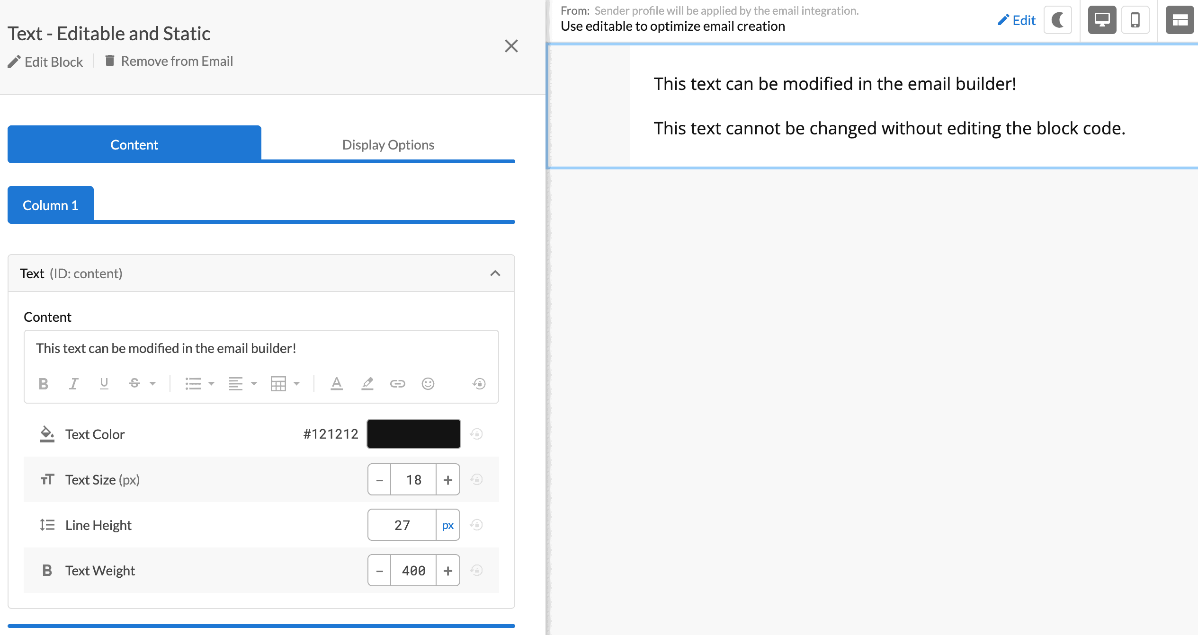Click the text alignment icon

point(236,384)
